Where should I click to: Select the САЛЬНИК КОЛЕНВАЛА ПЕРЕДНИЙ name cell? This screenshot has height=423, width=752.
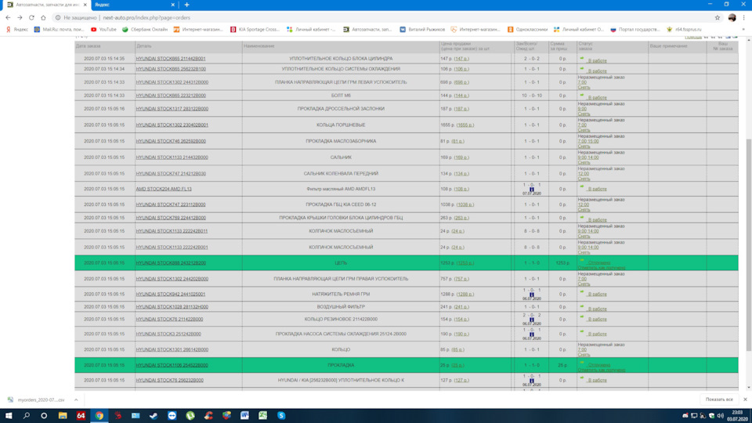(x=341, y=174)
